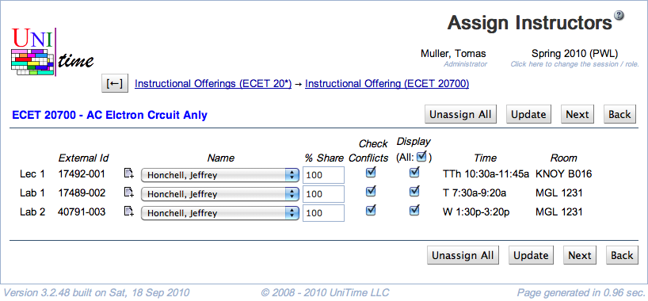Click the UniTime logo
Image resolution: width=648 pixels, height=301 pixels.
(x=52, y=51)
